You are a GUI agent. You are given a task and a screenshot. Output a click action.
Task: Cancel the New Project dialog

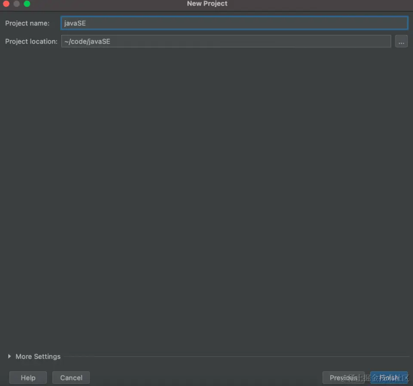[71, 377]
